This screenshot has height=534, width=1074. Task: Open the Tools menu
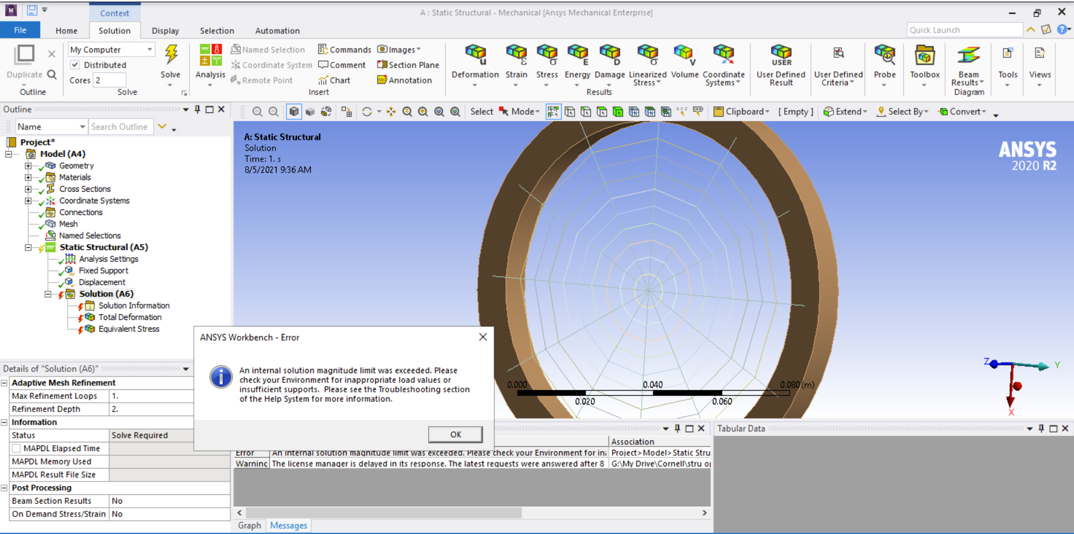point(1007,65)
